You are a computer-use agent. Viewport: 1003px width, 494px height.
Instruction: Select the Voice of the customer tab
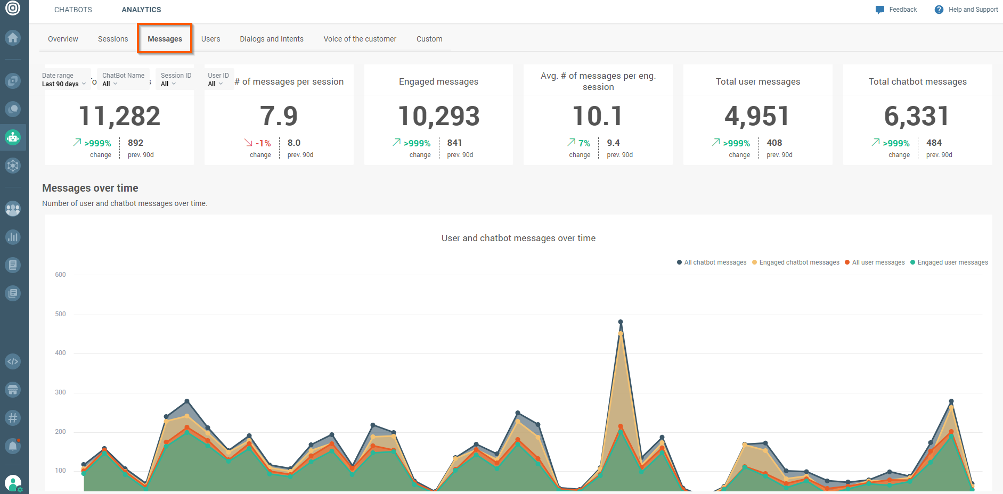(360, 38)
